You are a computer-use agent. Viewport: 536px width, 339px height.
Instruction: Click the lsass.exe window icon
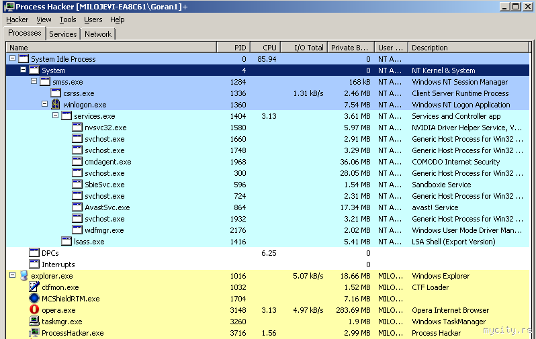[66, 241]
